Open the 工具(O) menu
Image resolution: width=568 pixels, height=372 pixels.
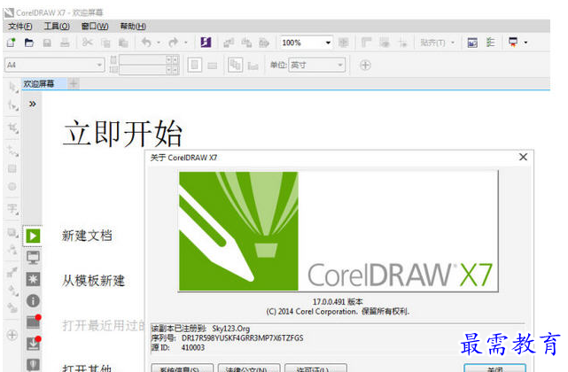(x=57, y=27)
